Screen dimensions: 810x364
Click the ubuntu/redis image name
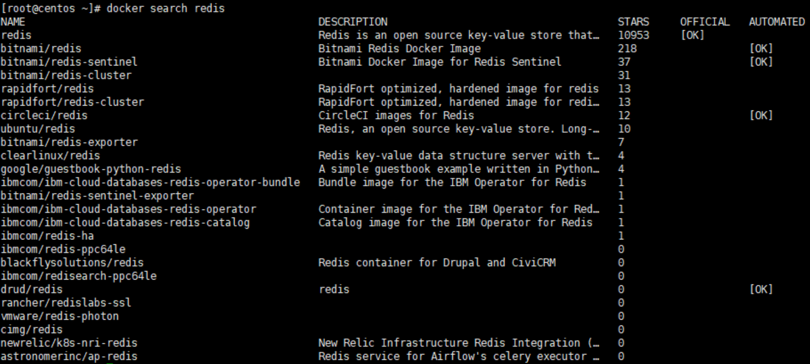38,129
